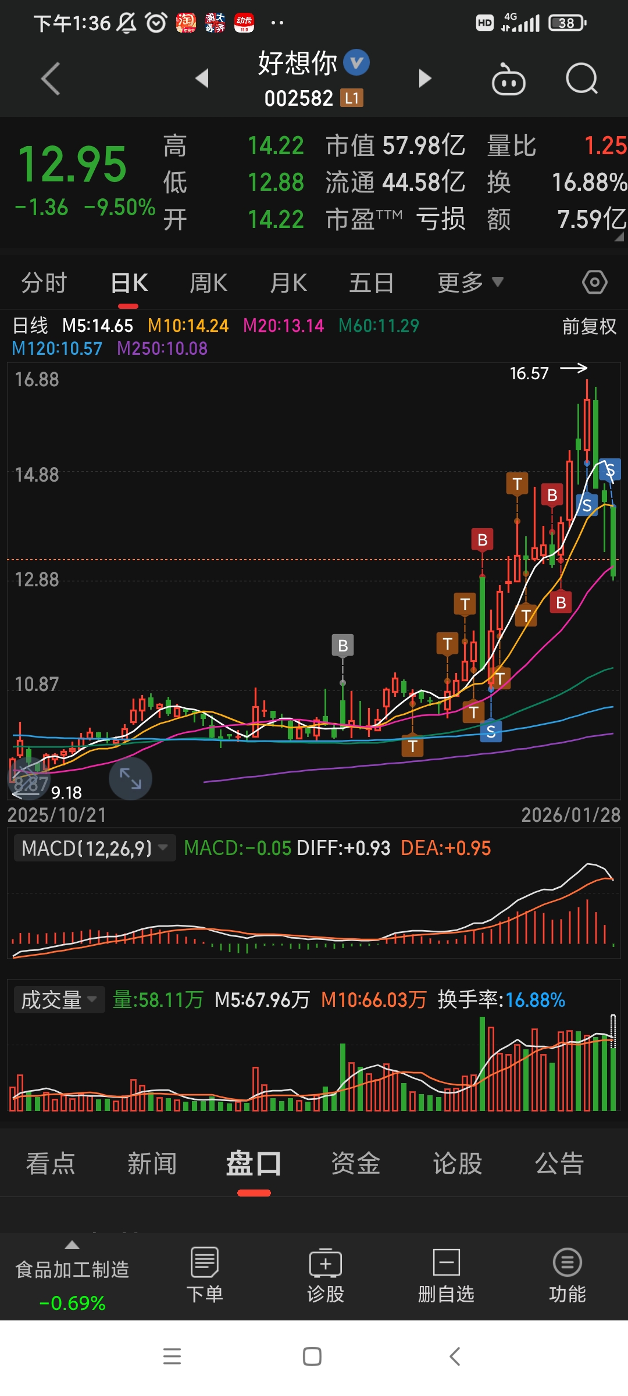Switch to 月K monthly chart
Image resolution: width=628 pixels, height=1396 pixels.
pos(288,283)
